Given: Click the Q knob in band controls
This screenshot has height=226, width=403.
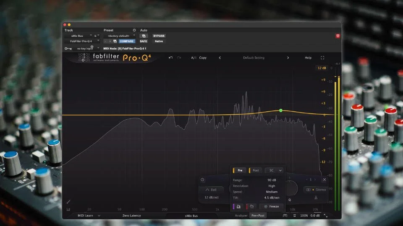Looking at the screenshot, I should click(x=290, y=188).
